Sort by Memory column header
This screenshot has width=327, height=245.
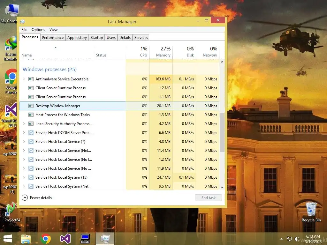(161, 52)
